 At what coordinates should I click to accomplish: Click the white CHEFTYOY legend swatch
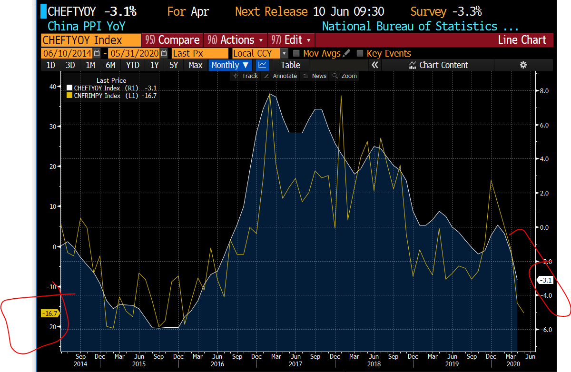click(69, 88)
